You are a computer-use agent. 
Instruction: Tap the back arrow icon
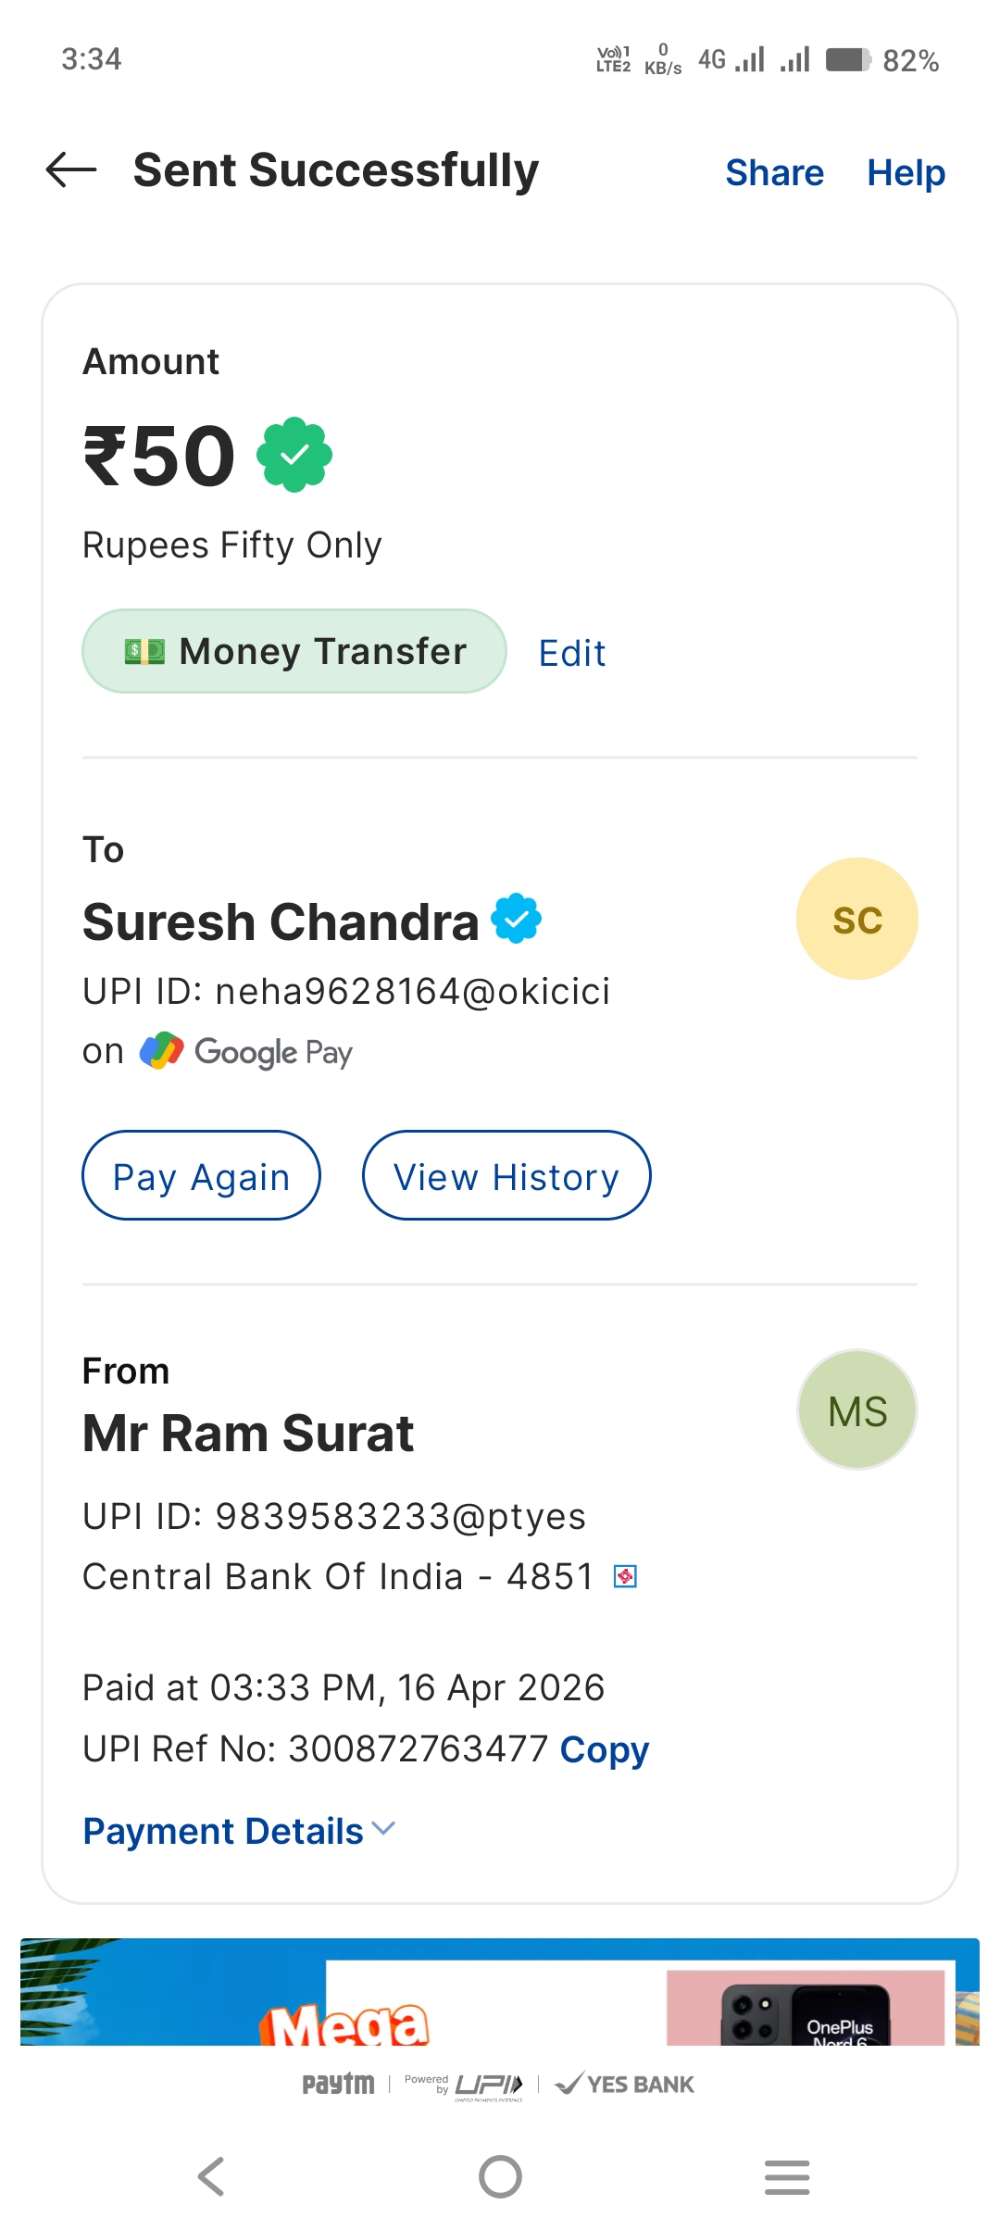(x=71, y=170)
